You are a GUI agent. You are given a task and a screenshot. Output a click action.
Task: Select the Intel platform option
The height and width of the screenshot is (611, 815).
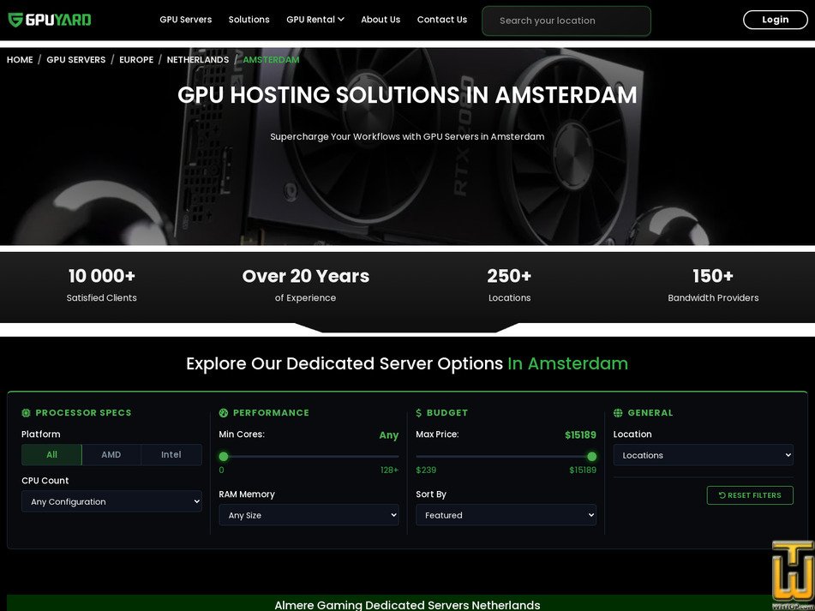click(x=171, y=455)
